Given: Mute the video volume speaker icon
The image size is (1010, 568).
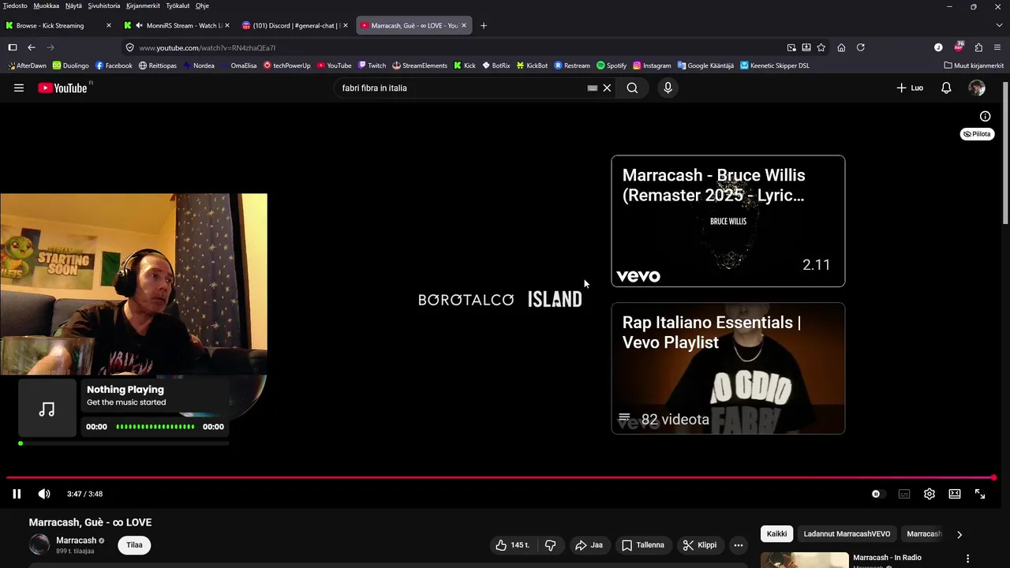Looking at the screenshot, I should (44, 494).
